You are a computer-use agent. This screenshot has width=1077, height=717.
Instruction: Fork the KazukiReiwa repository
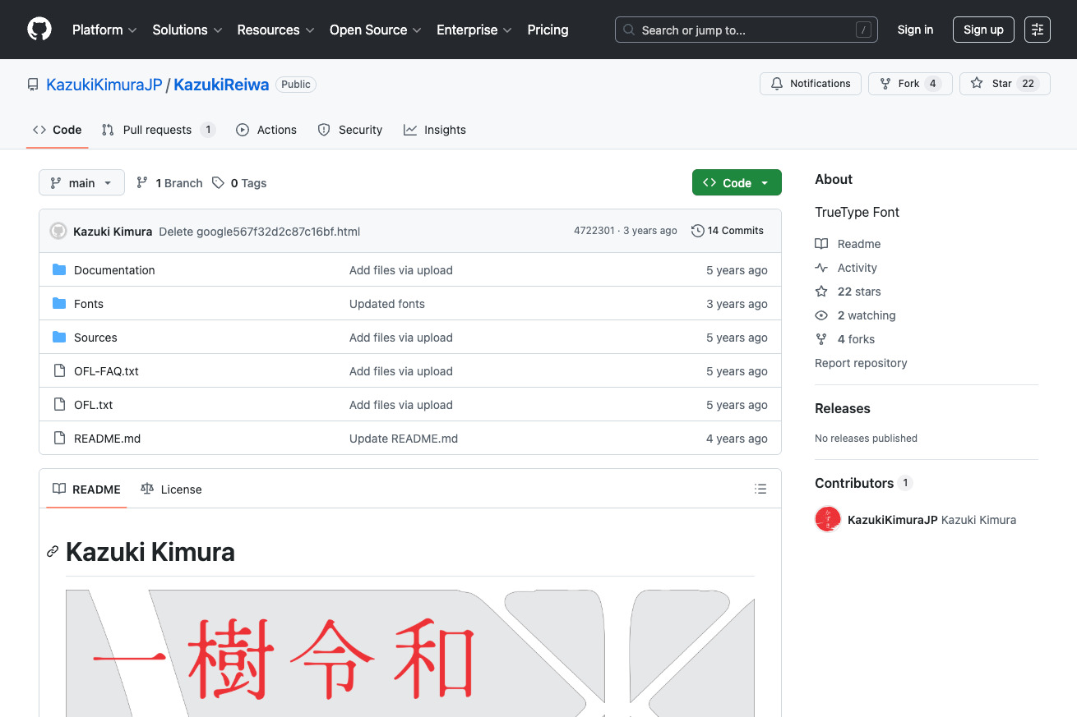pos(909,84)
